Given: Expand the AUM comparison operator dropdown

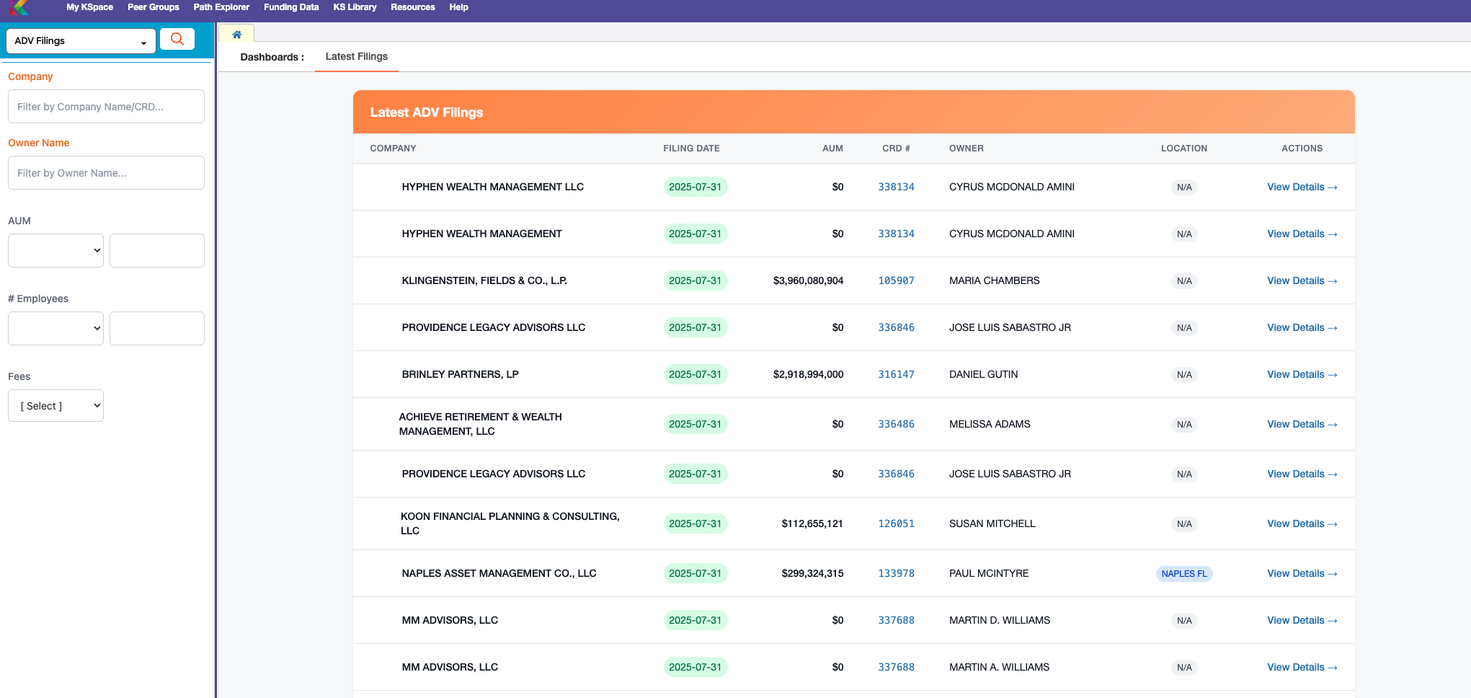Looking at the screenshot, I should pyautogui.click(x=55, y=250).
